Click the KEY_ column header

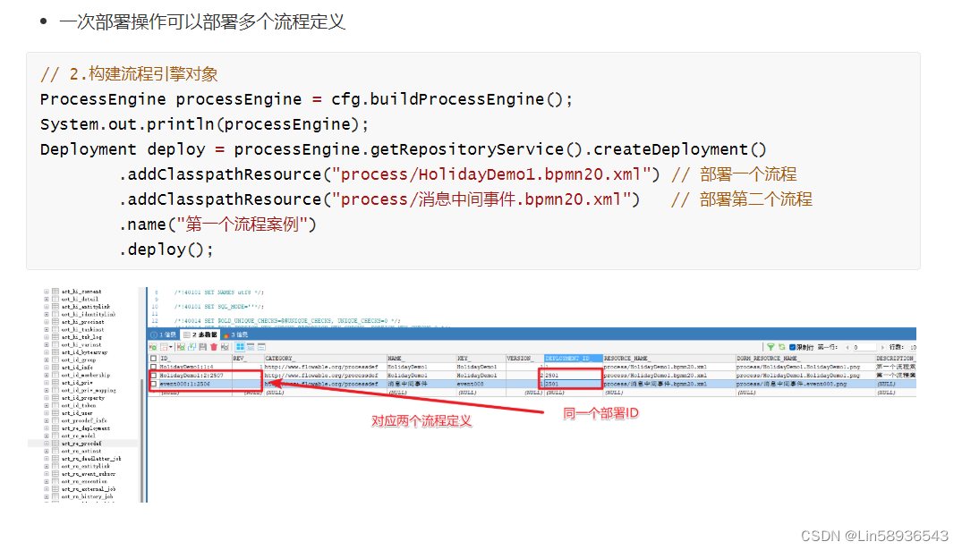[481, 358]
